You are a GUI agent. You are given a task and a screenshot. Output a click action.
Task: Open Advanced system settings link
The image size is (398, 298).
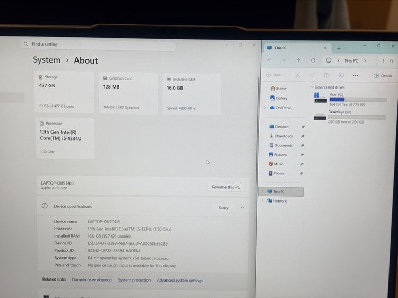(x=180, y=281)
